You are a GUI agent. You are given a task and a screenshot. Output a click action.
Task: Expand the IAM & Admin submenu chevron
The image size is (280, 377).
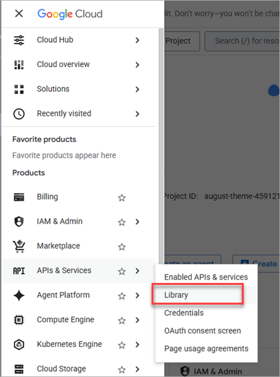pos(137,222)
